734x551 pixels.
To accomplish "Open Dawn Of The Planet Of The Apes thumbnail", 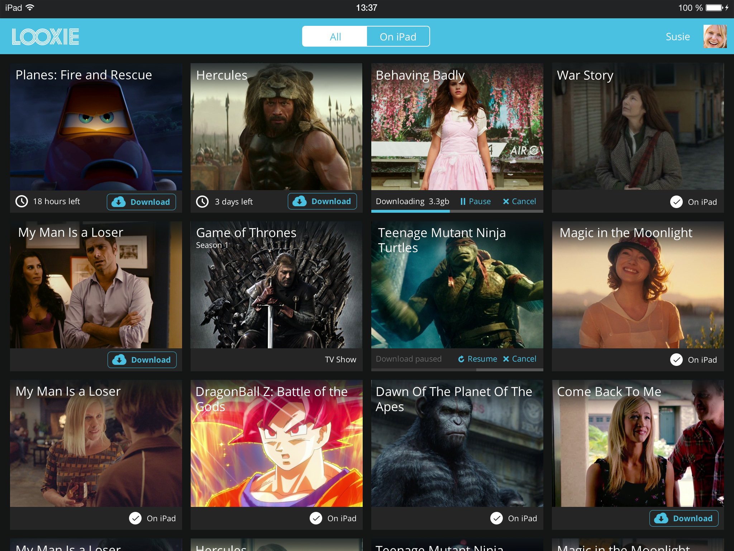I will click(457, 443).
